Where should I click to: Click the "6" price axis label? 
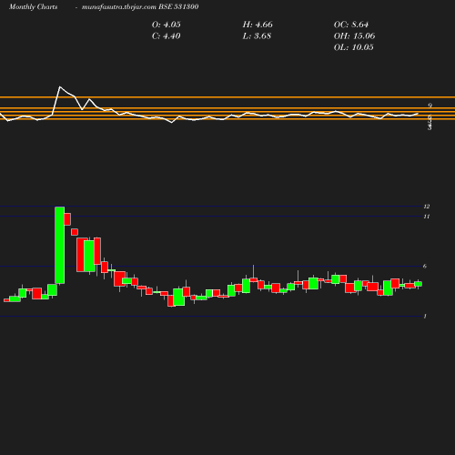click(425, 267)
